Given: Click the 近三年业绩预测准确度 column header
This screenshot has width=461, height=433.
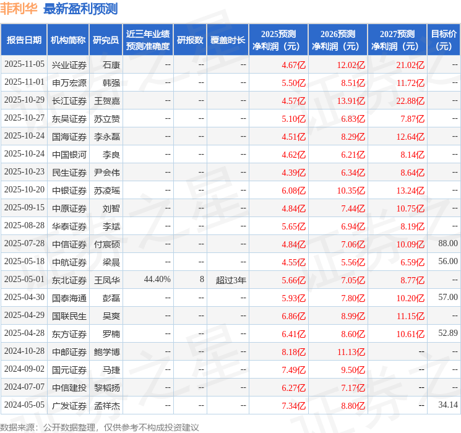Looking at the screenshot, I should pos(148,40).
